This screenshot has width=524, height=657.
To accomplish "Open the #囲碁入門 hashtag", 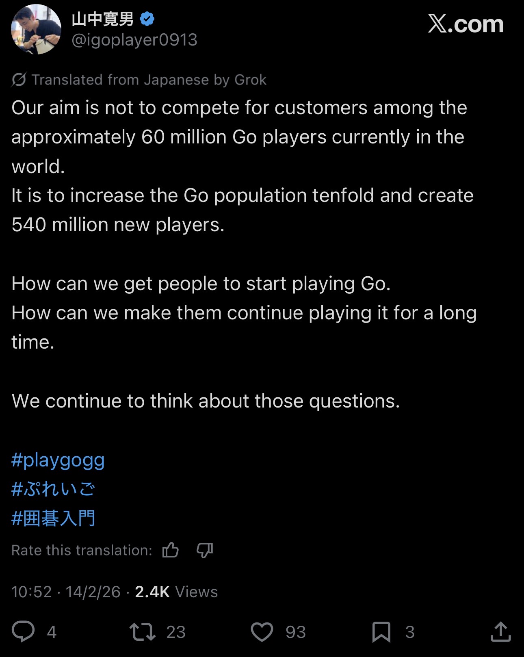I will pos(53,518).
